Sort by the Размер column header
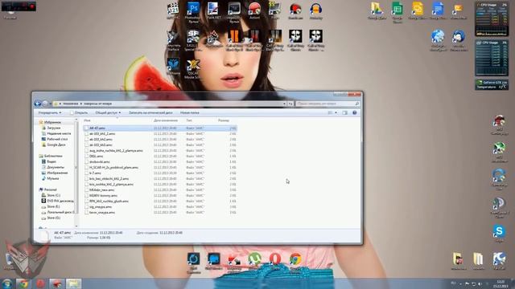 pos(224,120)
